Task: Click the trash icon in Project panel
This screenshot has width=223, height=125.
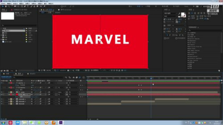Action: pos(16,71)
